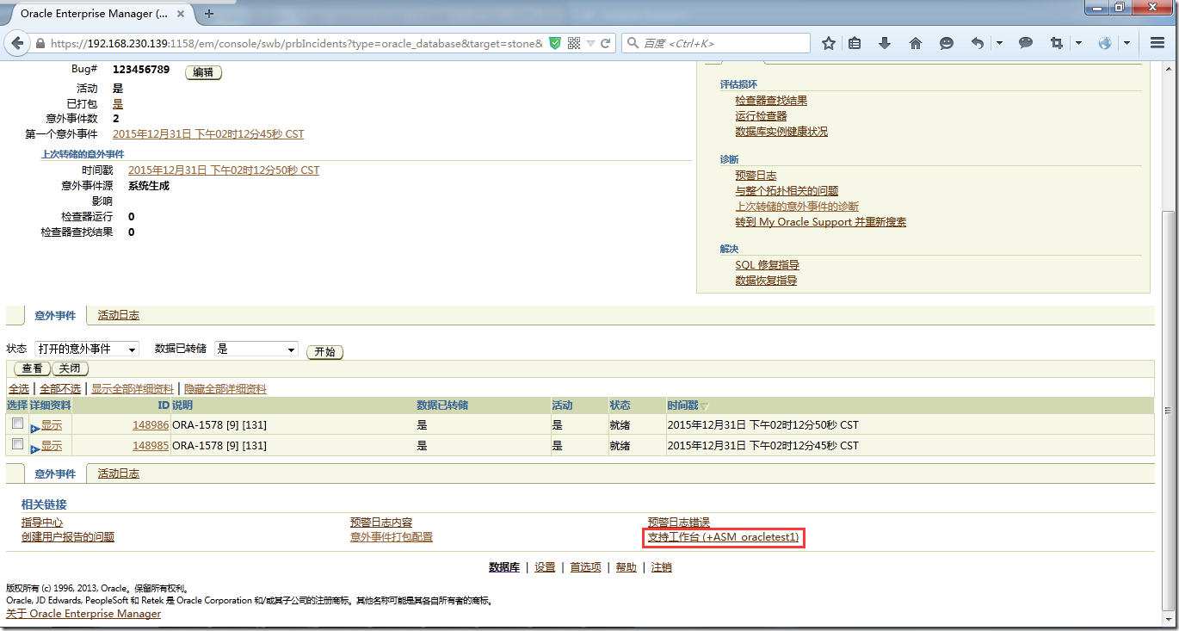Open the QR code icon in address bar

[x=574, y=43]
